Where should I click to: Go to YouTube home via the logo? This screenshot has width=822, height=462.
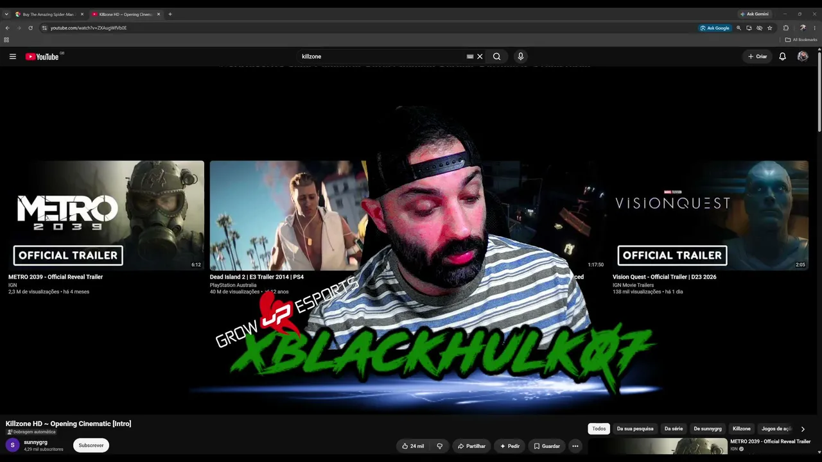[x=42, y=56]
